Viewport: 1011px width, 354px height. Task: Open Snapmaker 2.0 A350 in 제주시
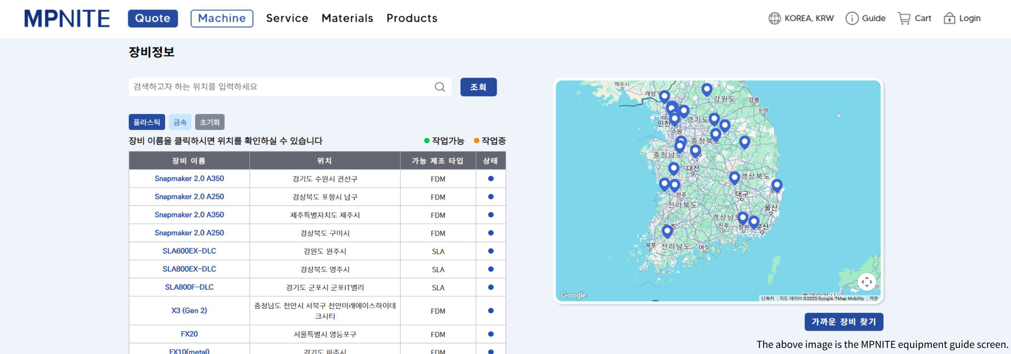point(189,214)
